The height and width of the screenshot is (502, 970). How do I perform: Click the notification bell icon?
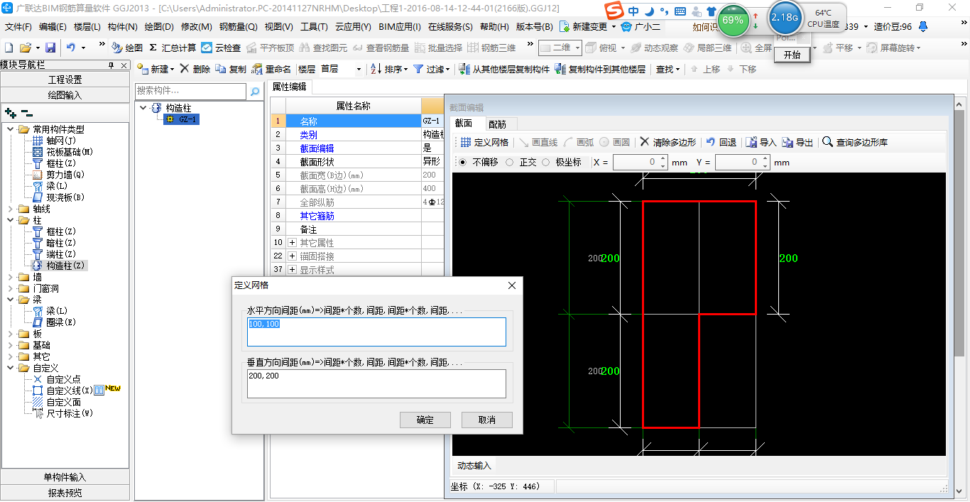pos(922,26)
